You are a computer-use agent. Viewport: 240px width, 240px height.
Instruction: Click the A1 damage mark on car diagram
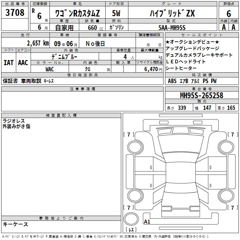tap(147, 222)
